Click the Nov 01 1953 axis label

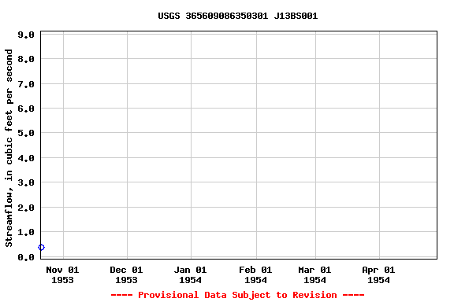pos(62,274)
